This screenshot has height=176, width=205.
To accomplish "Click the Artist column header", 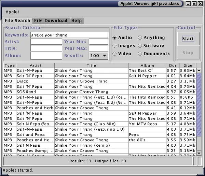I will tap(35, 65).
